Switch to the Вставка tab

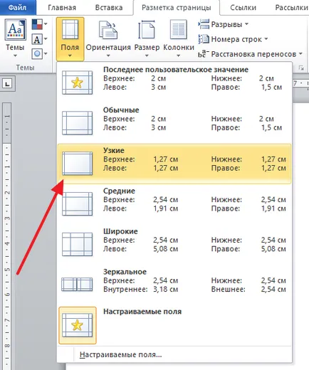(x=109, y=8)
